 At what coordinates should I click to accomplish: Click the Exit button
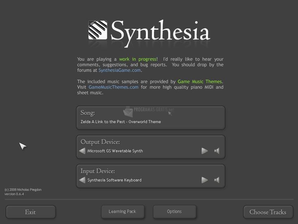[x=31, y=212]
